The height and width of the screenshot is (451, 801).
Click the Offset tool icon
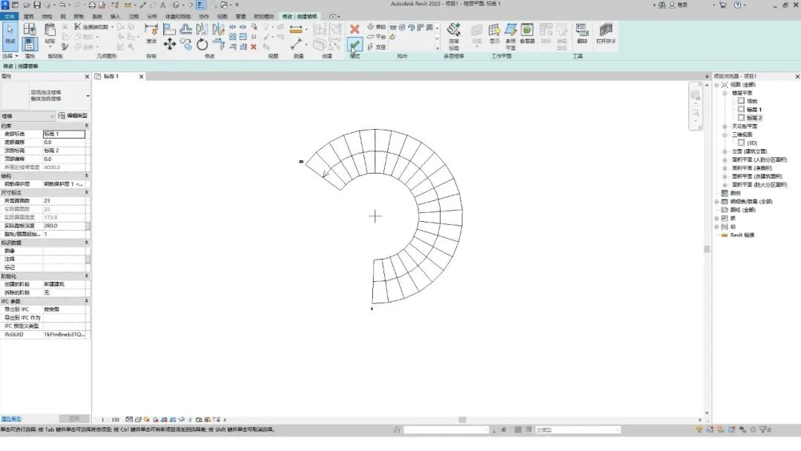click(186, 30)
